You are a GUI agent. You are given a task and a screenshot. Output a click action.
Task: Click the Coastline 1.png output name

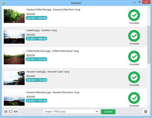[x=49, y=30]
